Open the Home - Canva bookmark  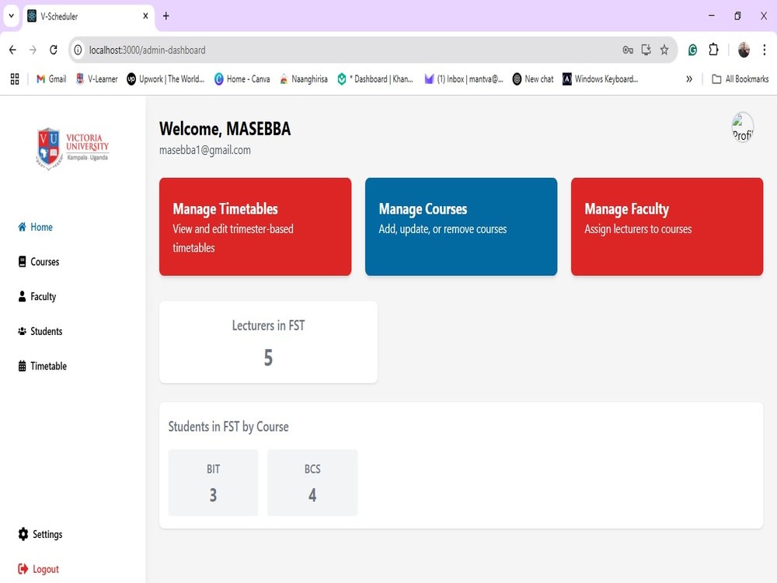tap(242, 79)
